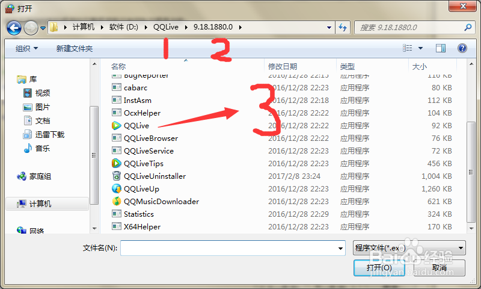
Task: Click the 文件名 input field
Action: click(233, 248)
